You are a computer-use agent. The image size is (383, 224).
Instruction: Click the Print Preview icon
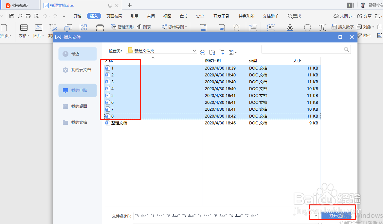(36, 16)
